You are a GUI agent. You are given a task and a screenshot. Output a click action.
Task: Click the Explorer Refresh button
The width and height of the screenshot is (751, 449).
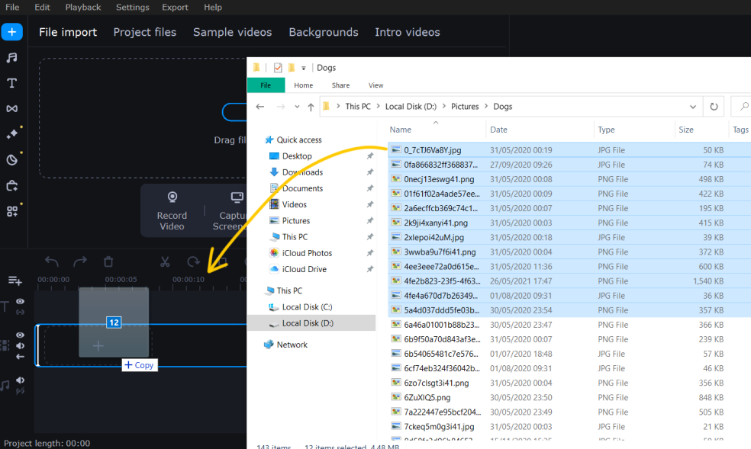coord(714,107)
